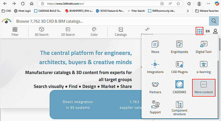This screenshot has height=121, width=221.
Task: Click the magnifier search button
Action: pos(213,21)
